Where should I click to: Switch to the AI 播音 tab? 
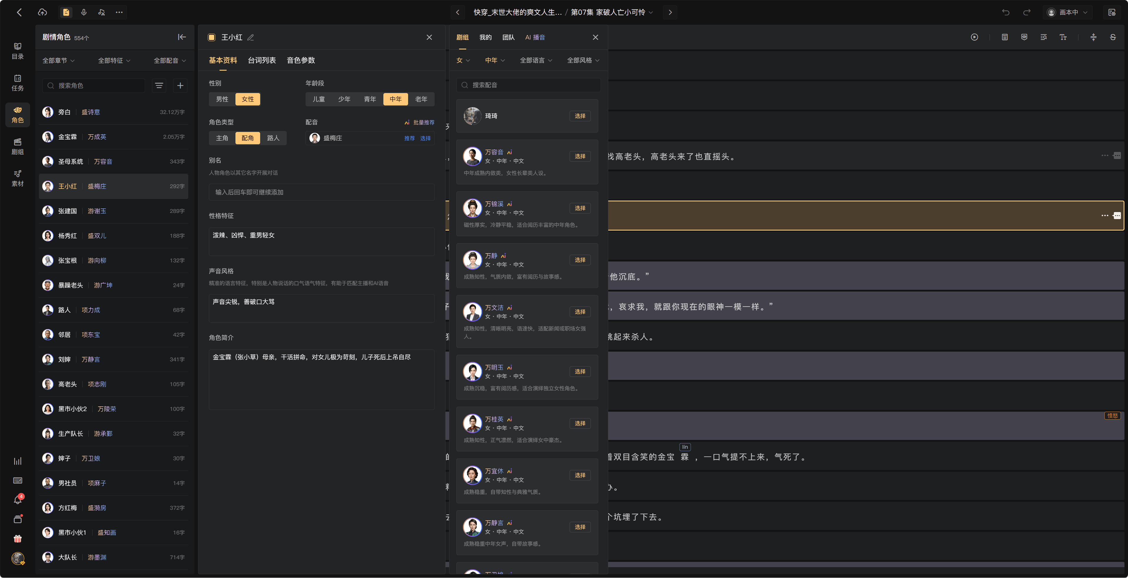pos(535,37)
